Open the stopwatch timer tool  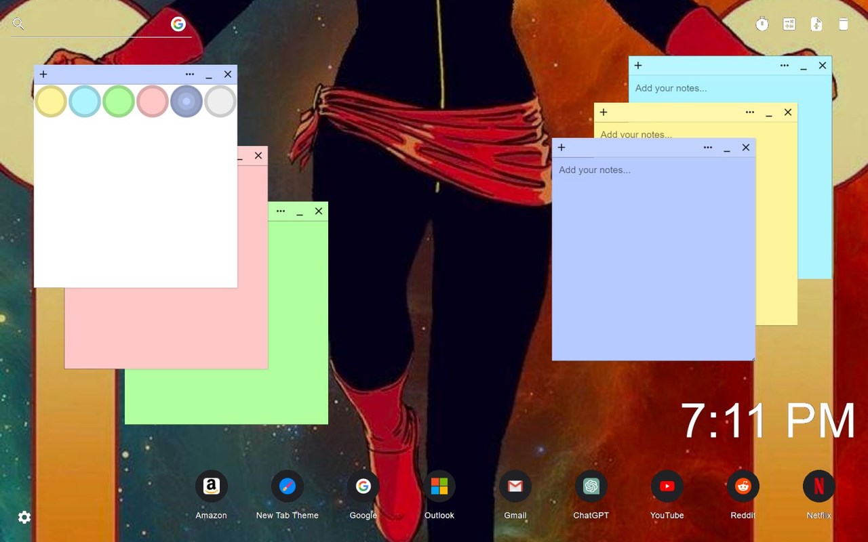[762, 24]
